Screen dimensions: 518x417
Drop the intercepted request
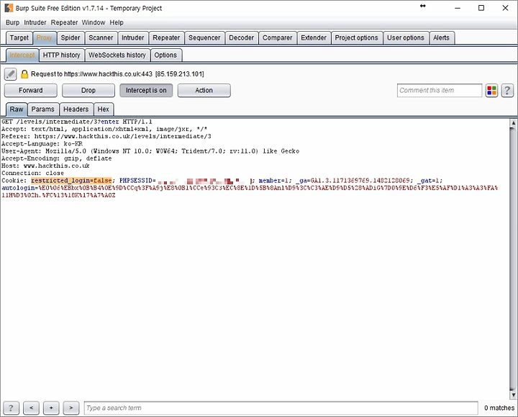(88, 90)
